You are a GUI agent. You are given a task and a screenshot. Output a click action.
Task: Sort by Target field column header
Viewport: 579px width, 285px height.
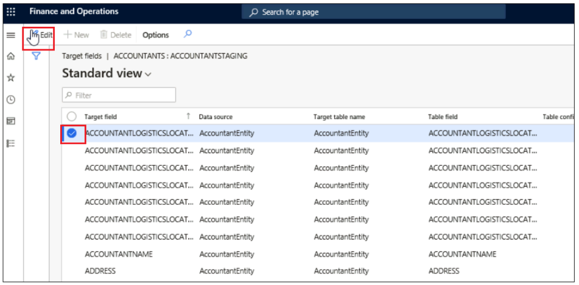pyautogui.click(x=100, y=117)
